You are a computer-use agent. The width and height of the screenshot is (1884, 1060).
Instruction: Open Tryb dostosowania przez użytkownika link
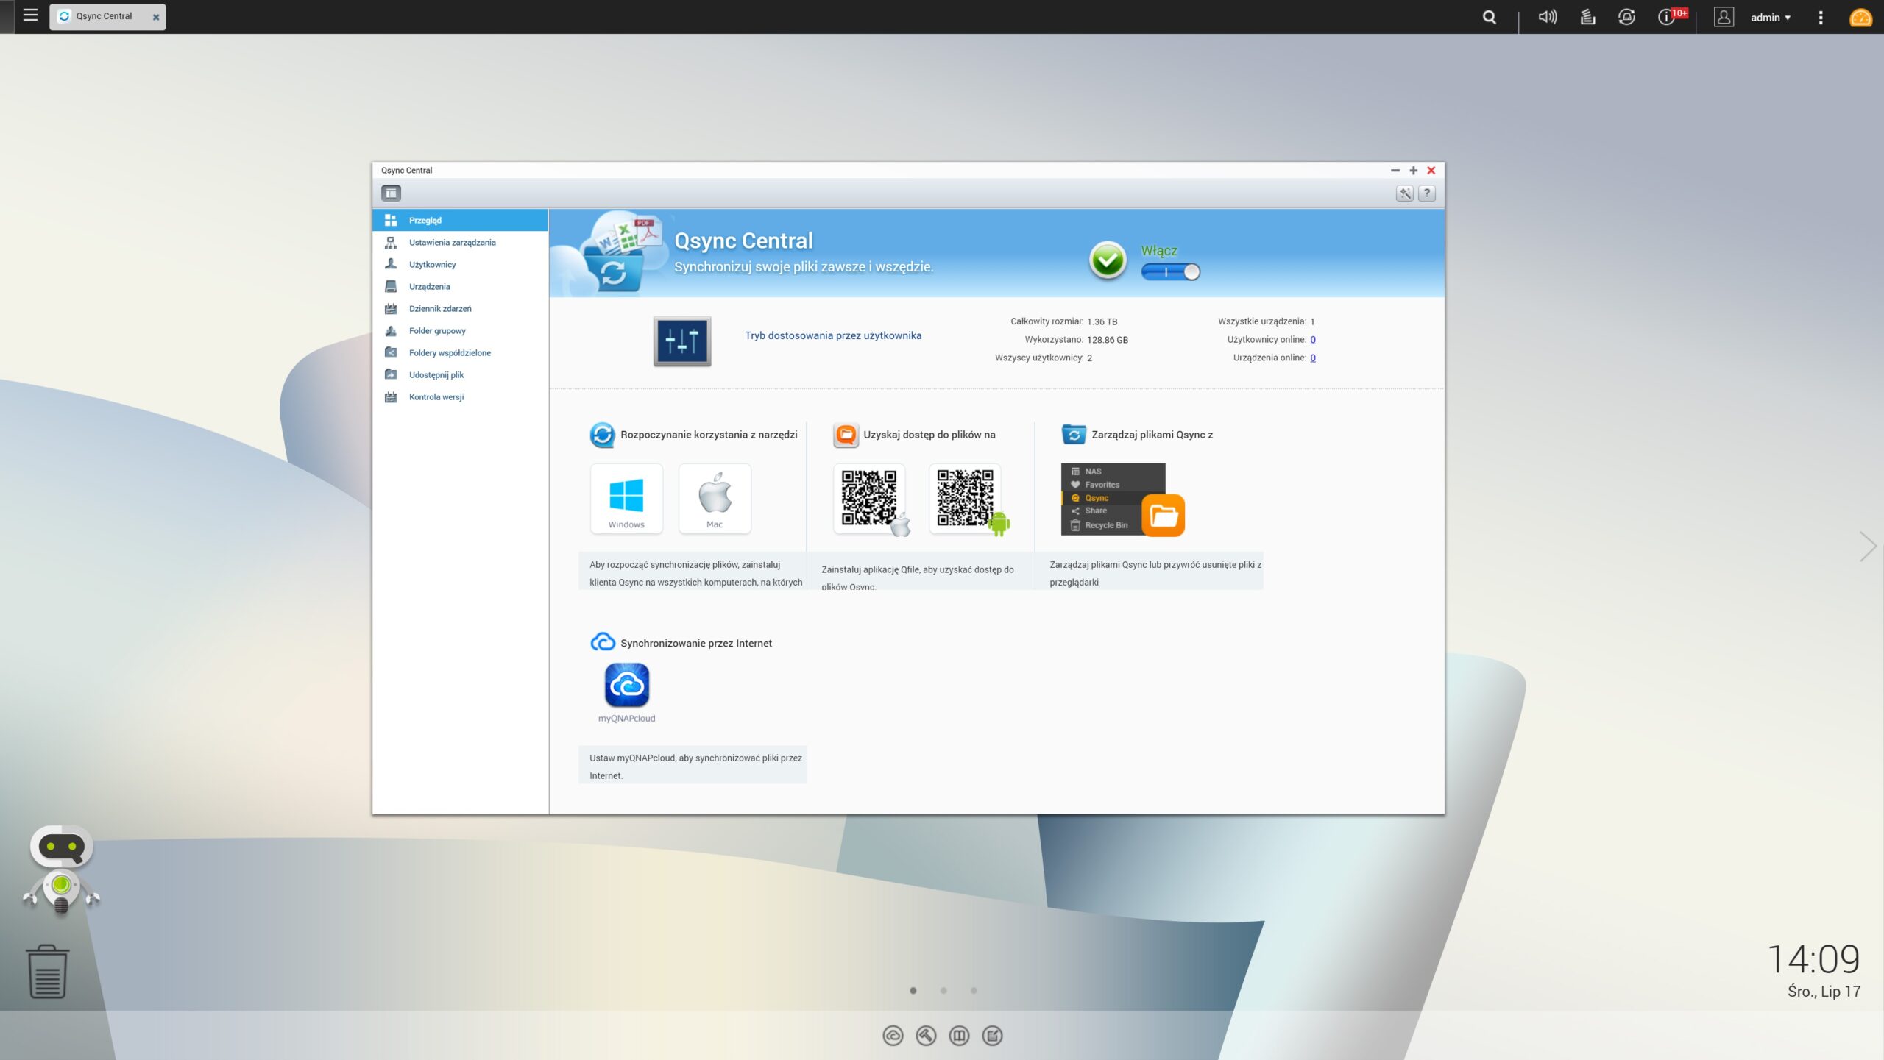[x=832, y=335]
